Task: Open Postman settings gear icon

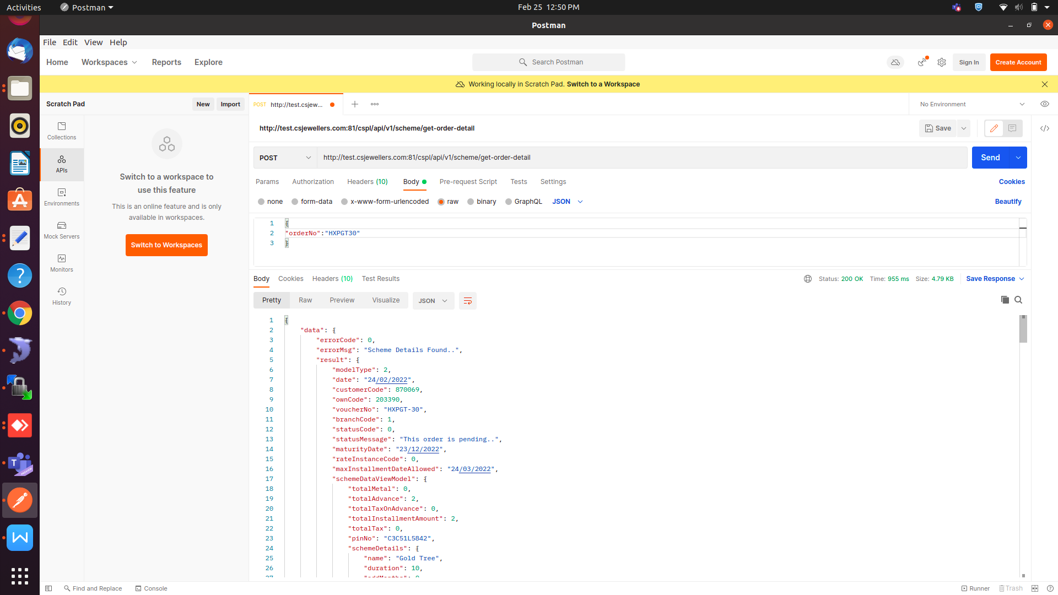Action: click(x=942, y=62)
